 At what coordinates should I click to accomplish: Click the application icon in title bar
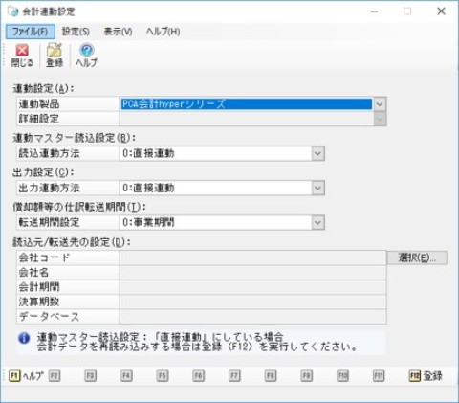tap(13, 11)
